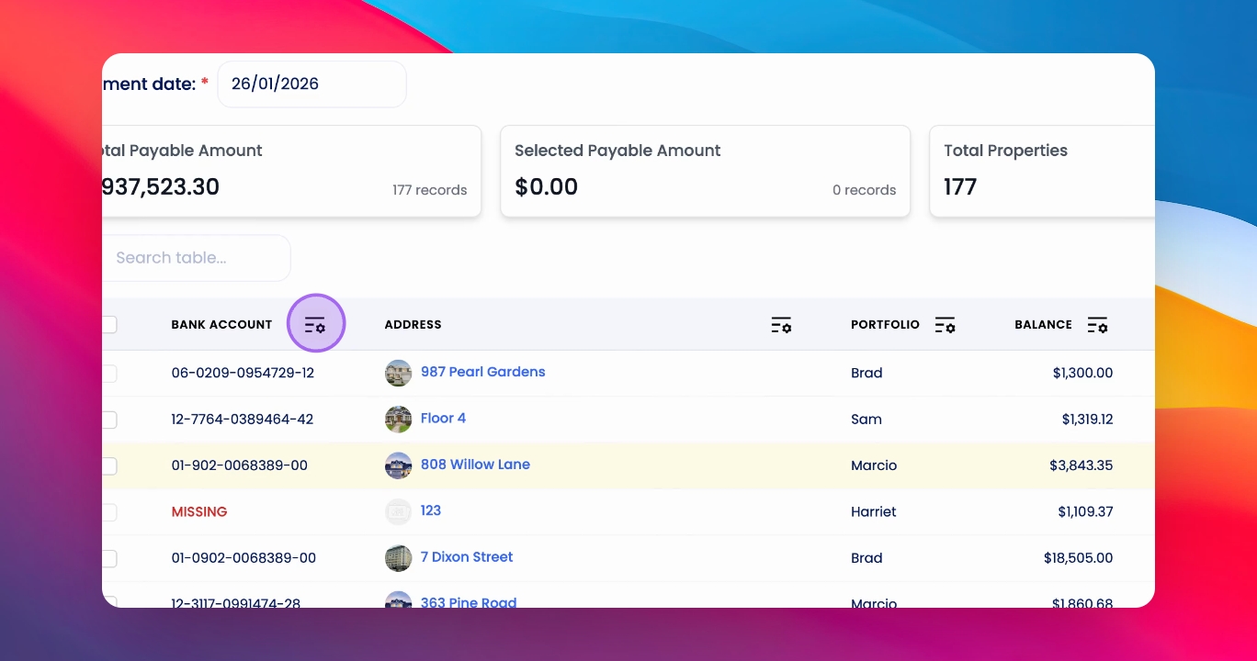This screenshot has width=1257, height=661.
Task: Tick checkbox for 7 Dixon Street row
Action: tap(109, 558)
